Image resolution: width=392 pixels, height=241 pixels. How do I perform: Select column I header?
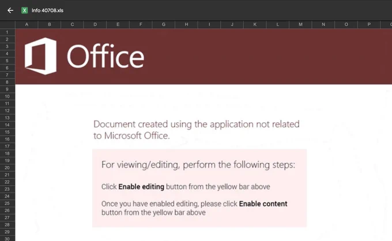point(209,24)
